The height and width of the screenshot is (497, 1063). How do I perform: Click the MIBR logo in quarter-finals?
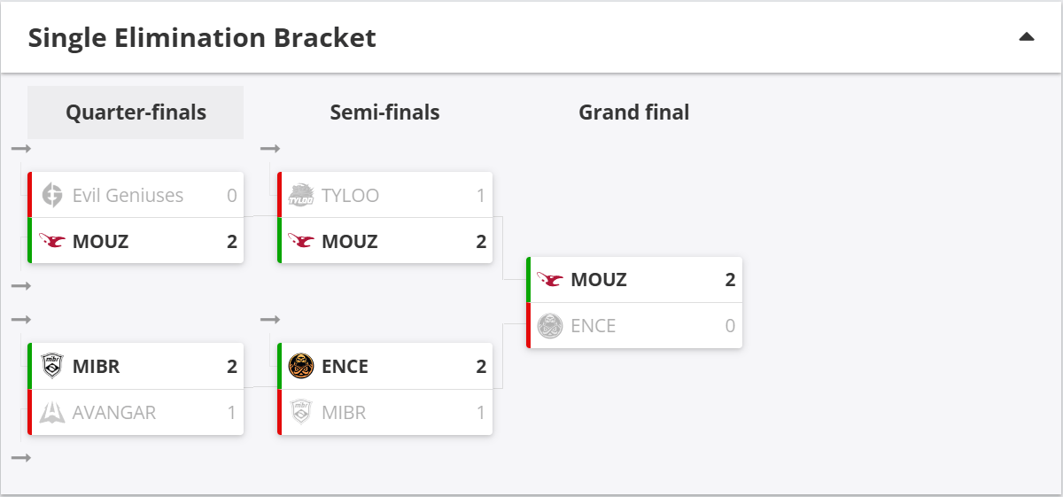point(52,366)
